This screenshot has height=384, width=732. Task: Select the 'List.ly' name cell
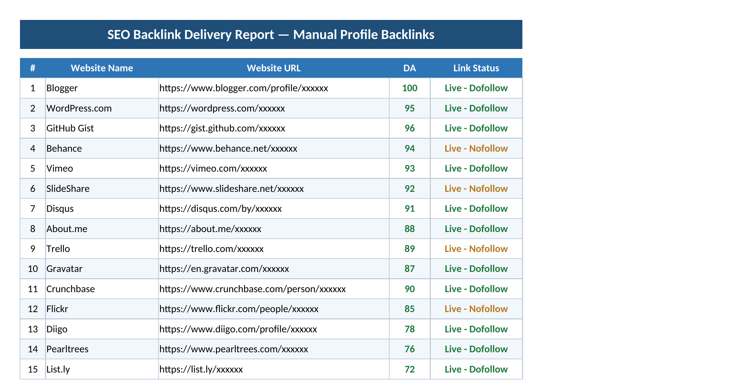point(102,369)
